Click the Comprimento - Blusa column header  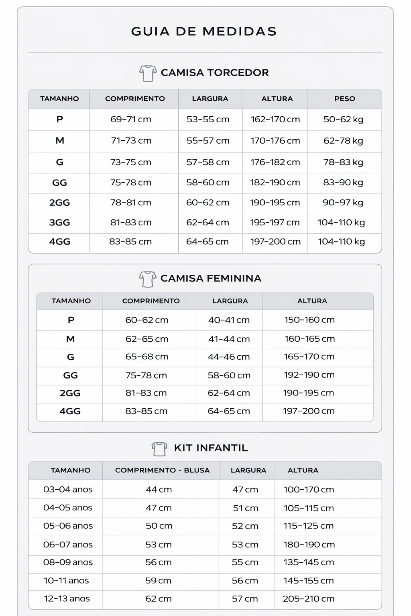162,470
